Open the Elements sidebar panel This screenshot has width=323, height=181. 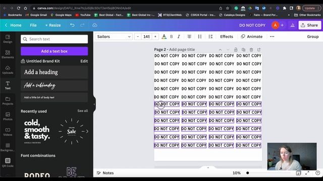(8, 54)
